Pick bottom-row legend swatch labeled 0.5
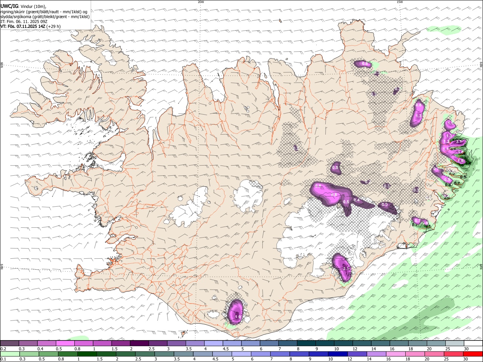483x362 pixels. coord(48,354)
